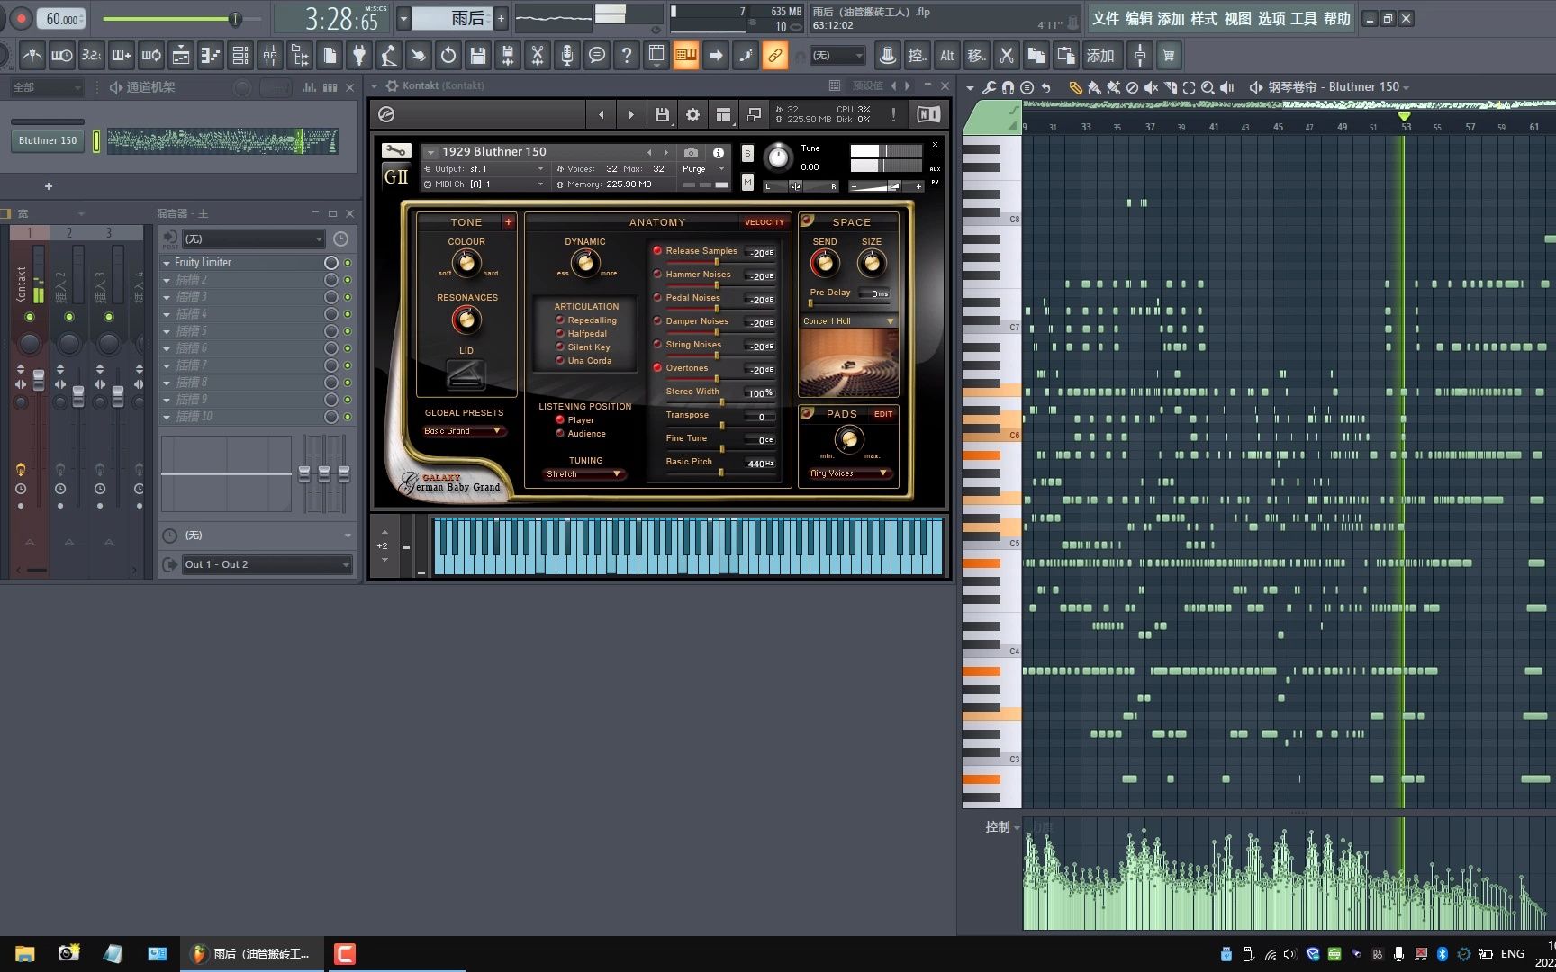The height and width of the screenshot is (972, 1556).
Task: Expand Fruity Limiter slot arrow menu
Action: pos(167,263)
